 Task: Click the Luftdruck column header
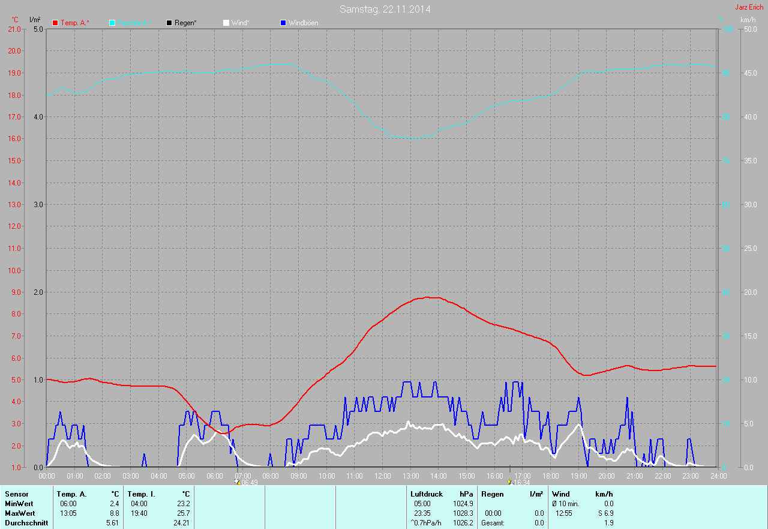(x=427, y=494)
